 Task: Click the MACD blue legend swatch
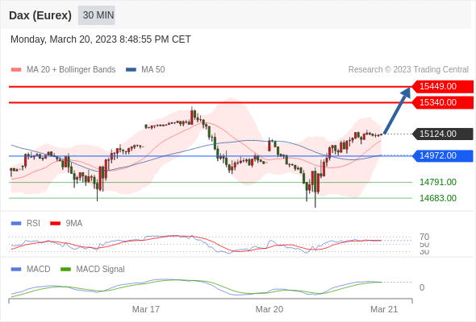tap(16, 270)
